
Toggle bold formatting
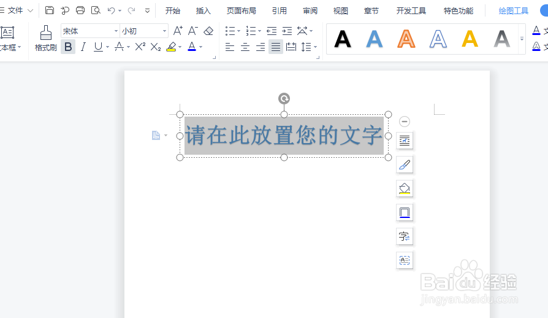pos(68,47)
